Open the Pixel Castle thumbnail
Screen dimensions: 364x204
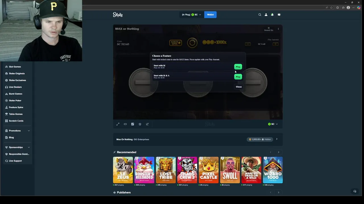(x=208, y=170)
